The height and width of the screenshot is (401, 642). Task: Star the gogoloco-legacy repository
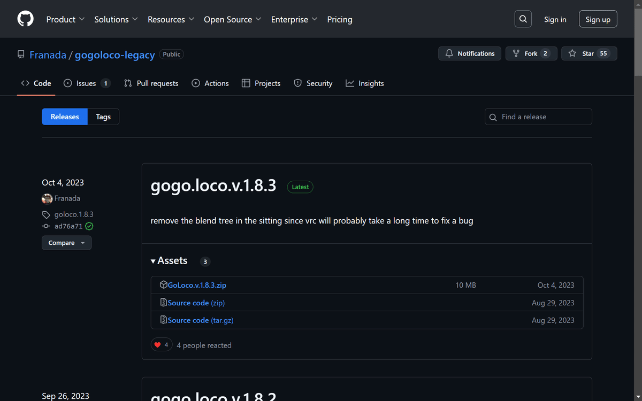pyautogui.click(x=588, y=53)
